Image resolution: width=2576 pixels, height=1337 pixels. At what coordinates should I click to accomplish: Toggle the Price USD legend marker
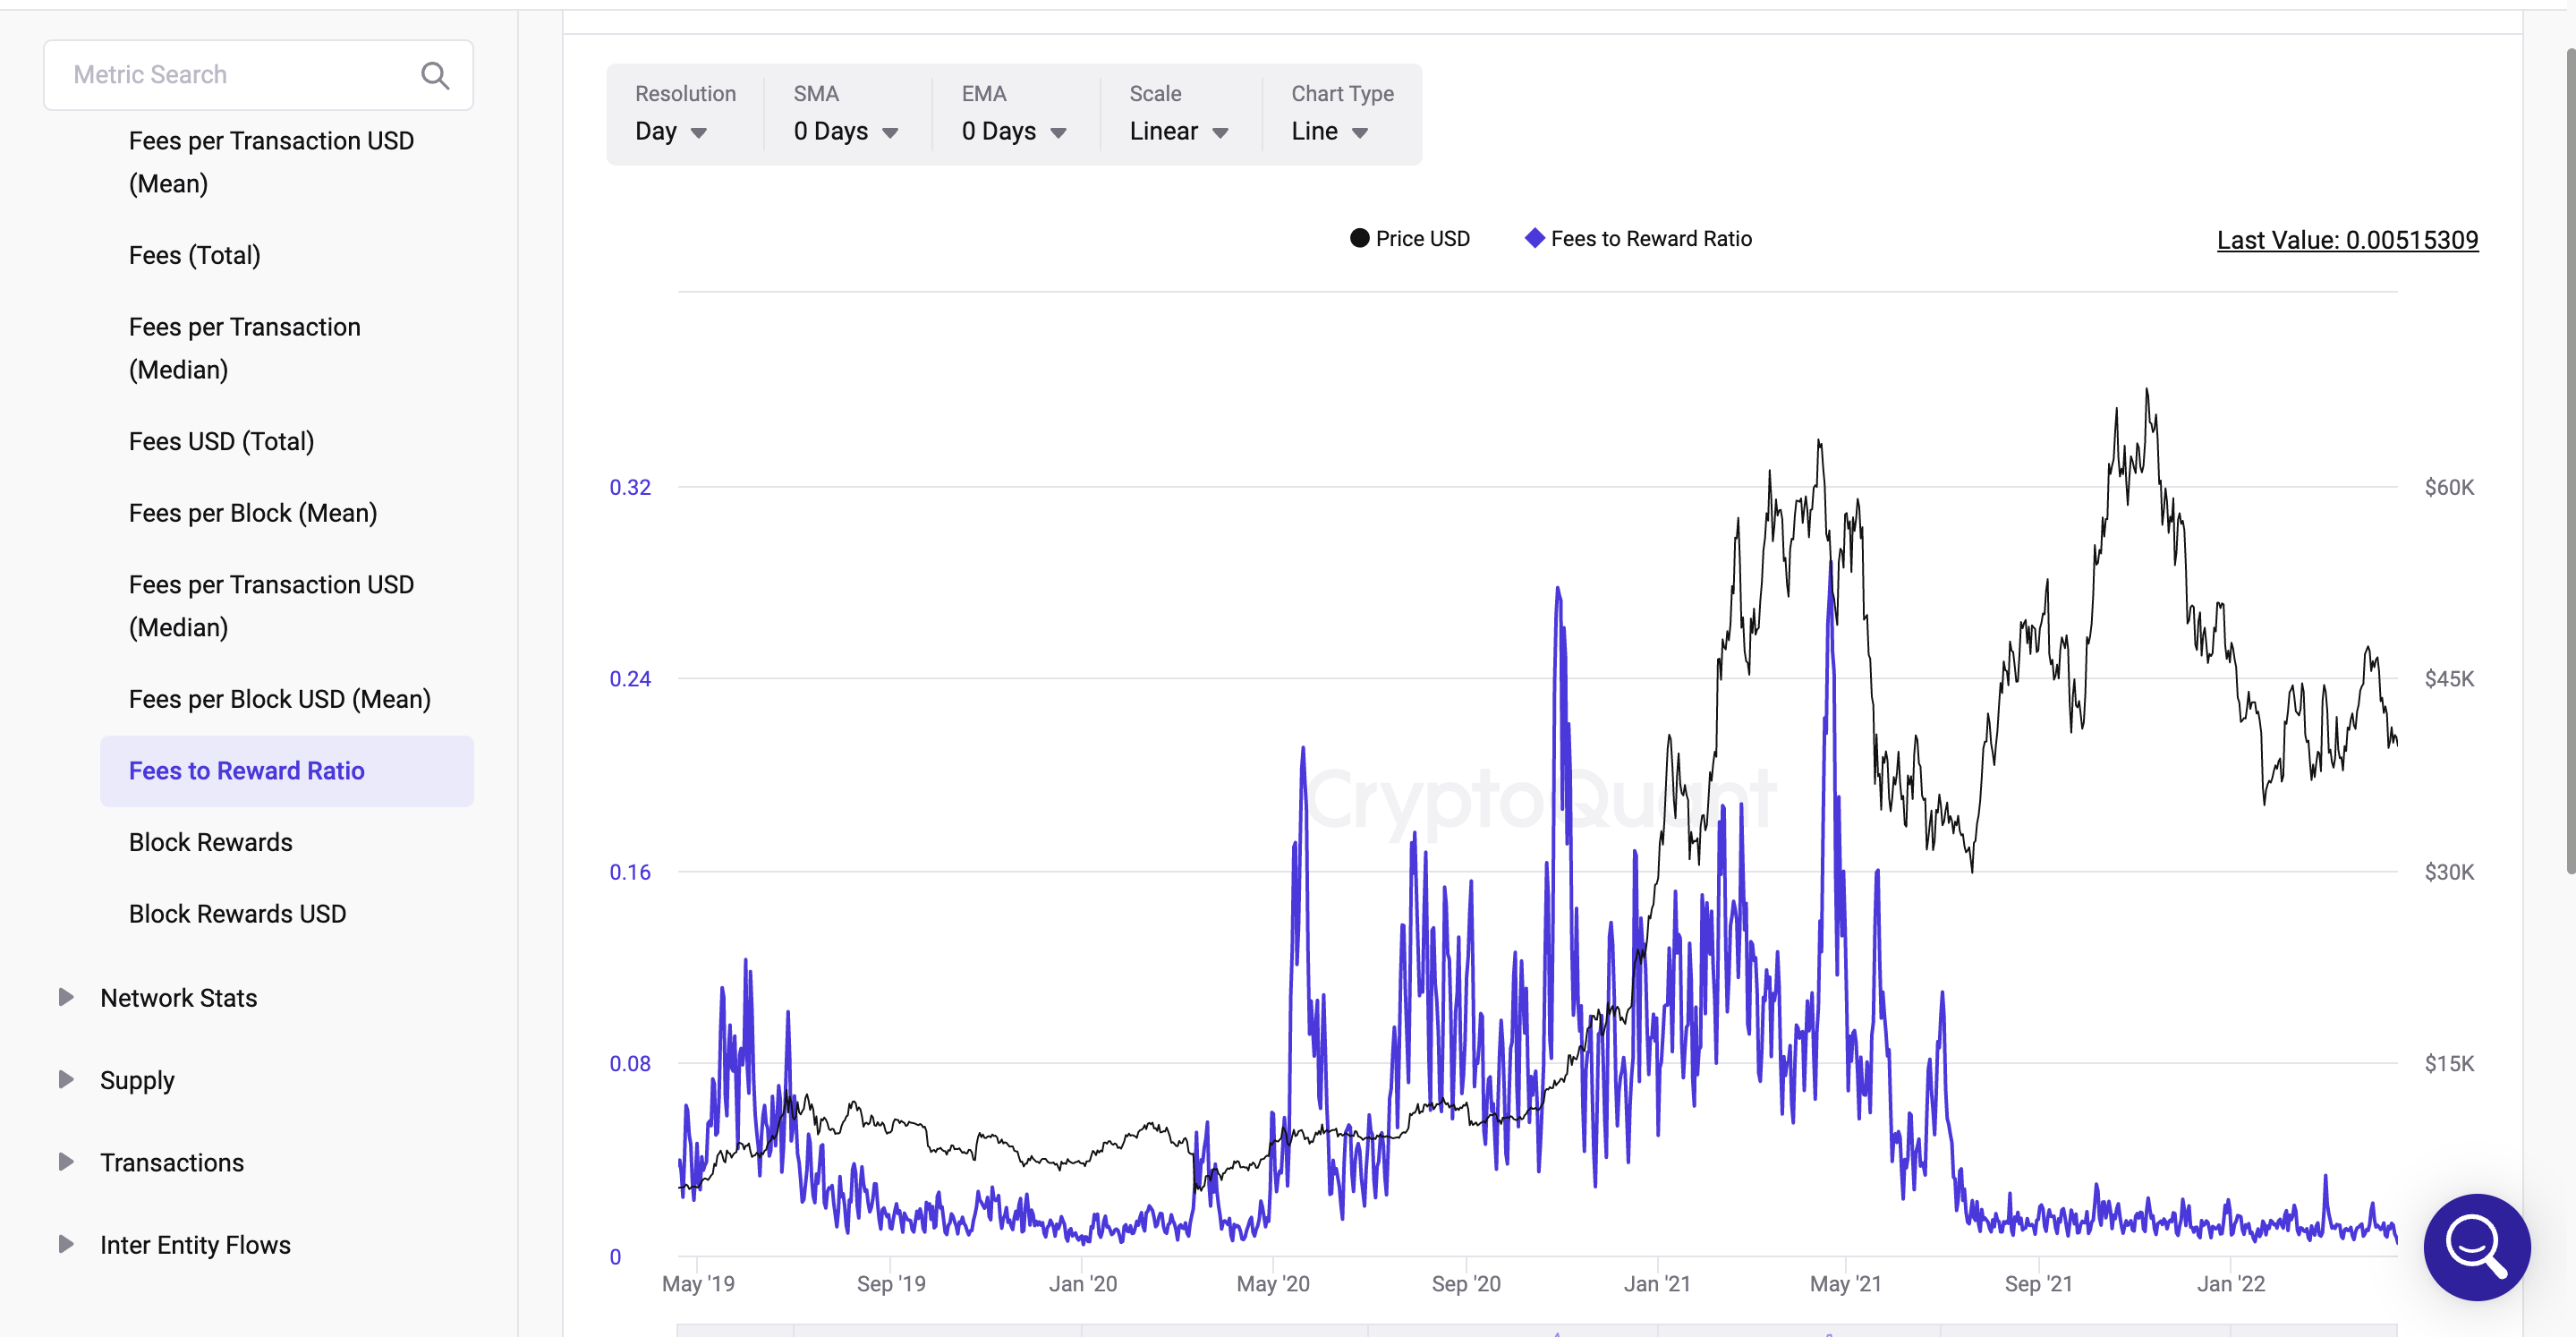[x=1359, y=238]
